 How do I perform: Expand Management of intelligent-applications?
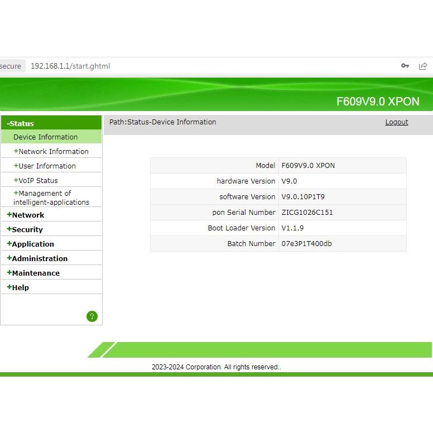[51, 198]
